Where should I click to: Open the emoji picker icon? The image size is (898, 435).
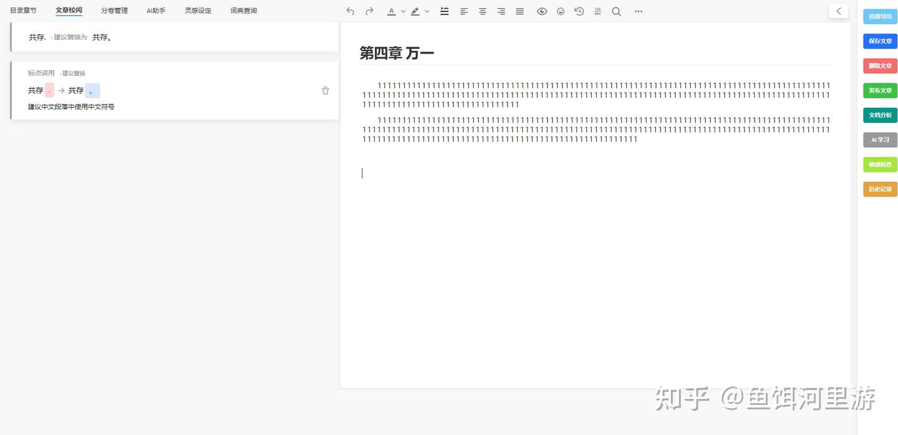pyautogui.click(x=560, y=11)
